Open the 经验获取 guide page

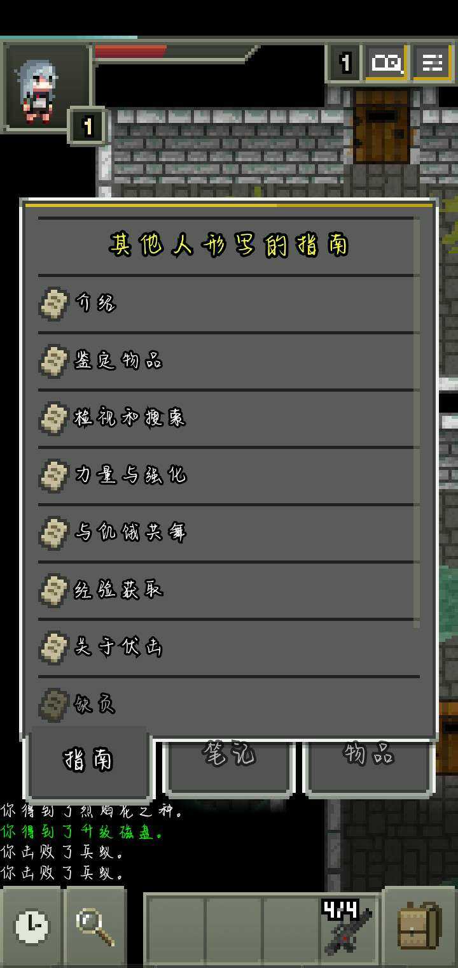click(x=226, y=590)
